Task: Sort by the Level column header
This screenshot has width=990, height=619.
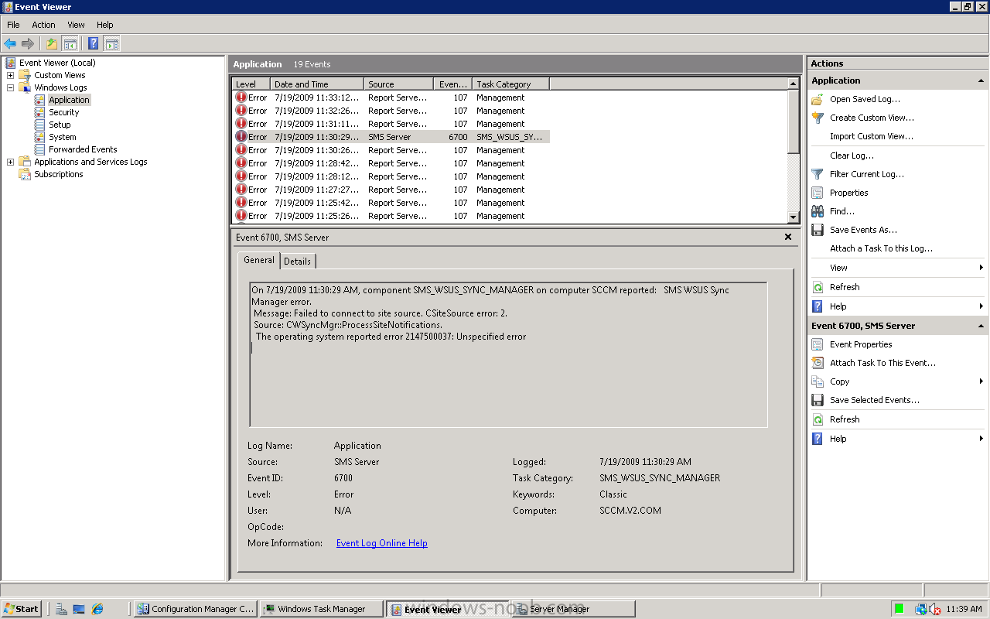Action: click(x=251, y=84)
